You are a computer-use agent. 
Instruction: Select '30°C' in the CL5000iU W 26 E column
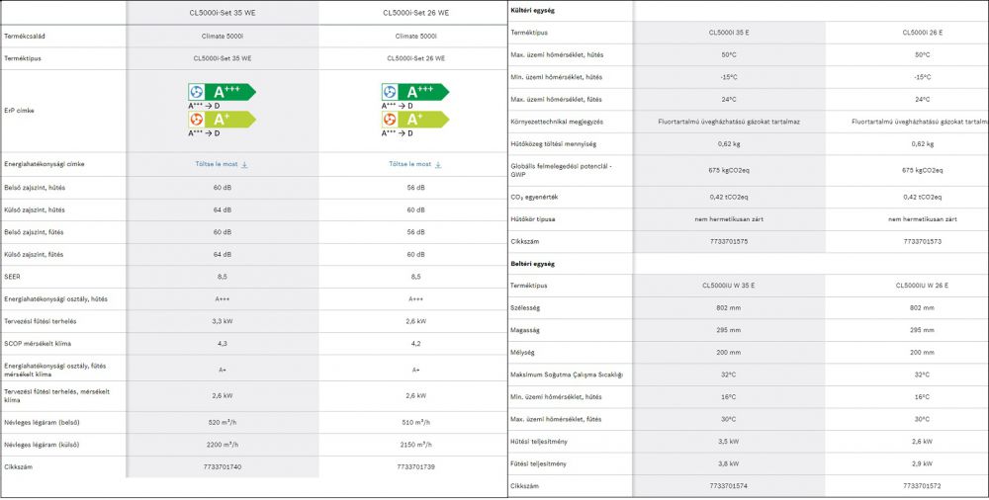point(922,419)
